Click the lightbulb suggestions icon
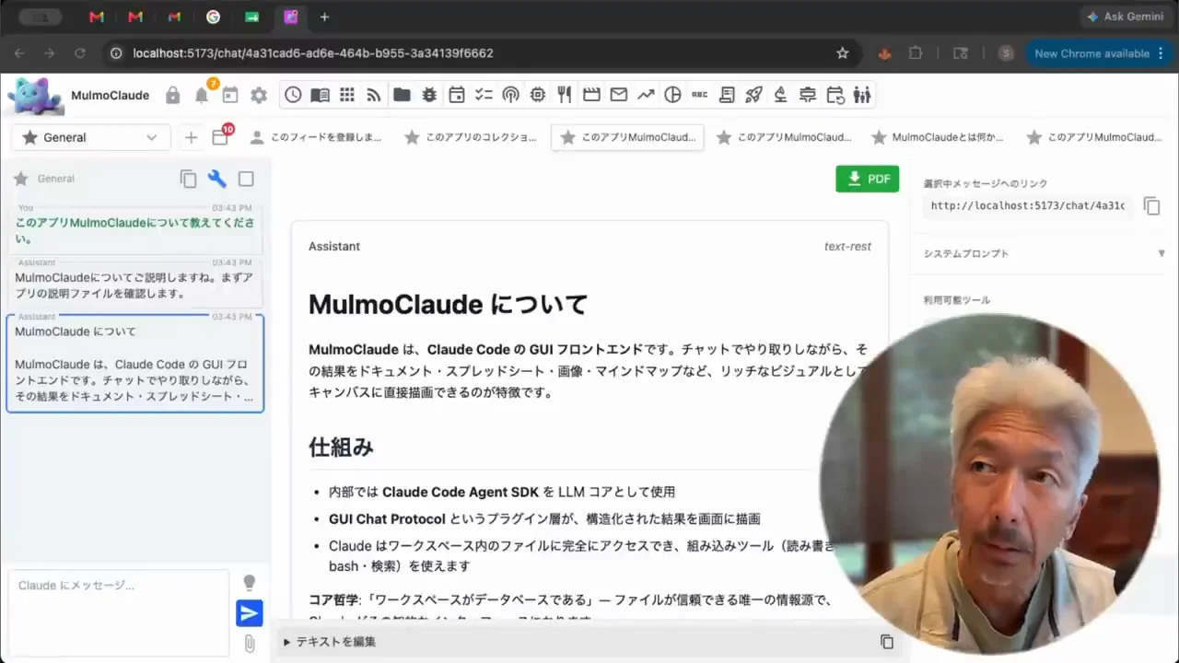 [x=249, y=583]
